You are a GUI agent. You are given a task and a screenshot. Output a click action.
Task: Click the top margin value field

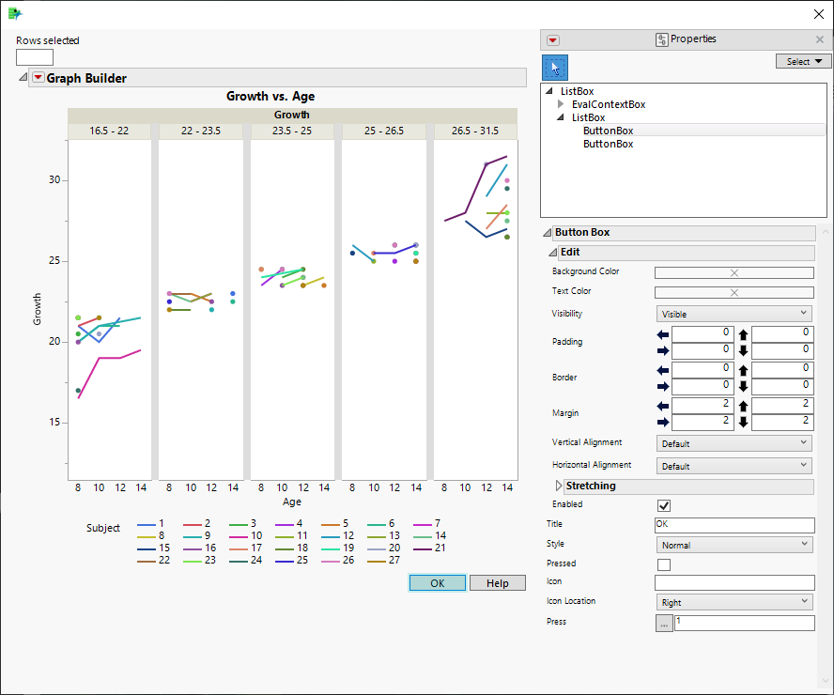coord(781,406)
